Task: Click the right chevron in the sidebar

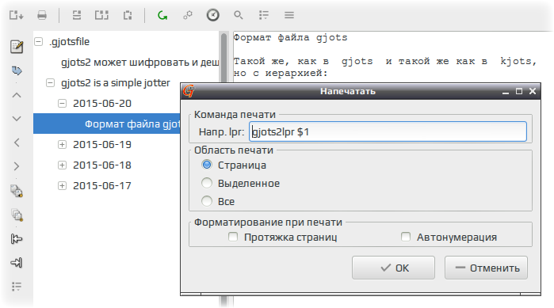Action: 17,166
